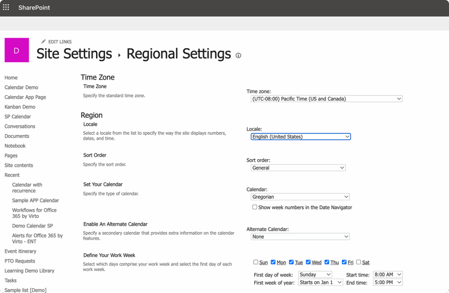Go to Home in the left navigation
Screen dimensions: 449x293
(11, 78)
